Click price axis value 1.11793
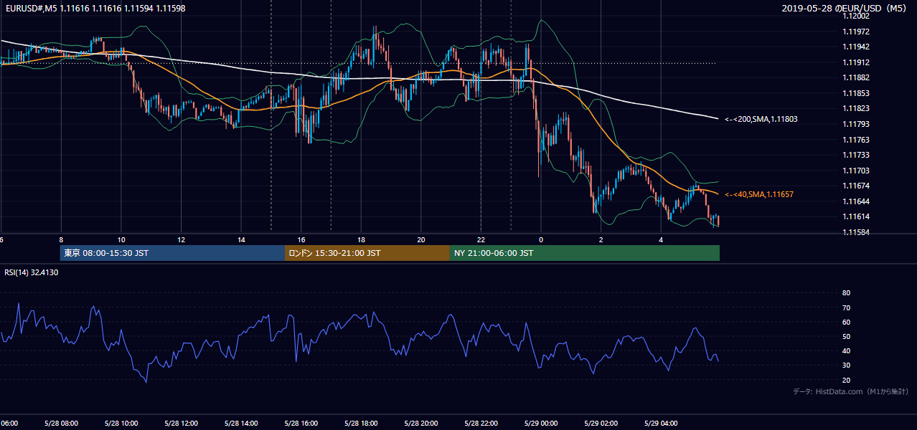The width and height of the screenshot is (917, 430). [x=856, y=124]
